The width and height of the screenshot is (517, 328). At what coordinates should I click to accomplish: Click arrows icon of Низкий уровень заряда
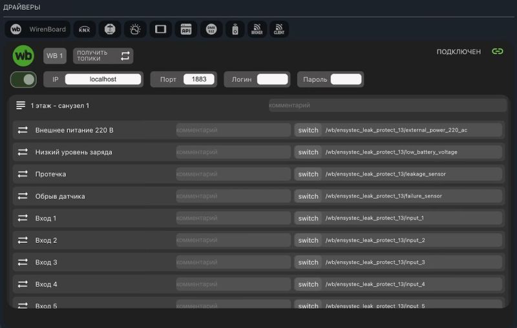click(23, 152)
